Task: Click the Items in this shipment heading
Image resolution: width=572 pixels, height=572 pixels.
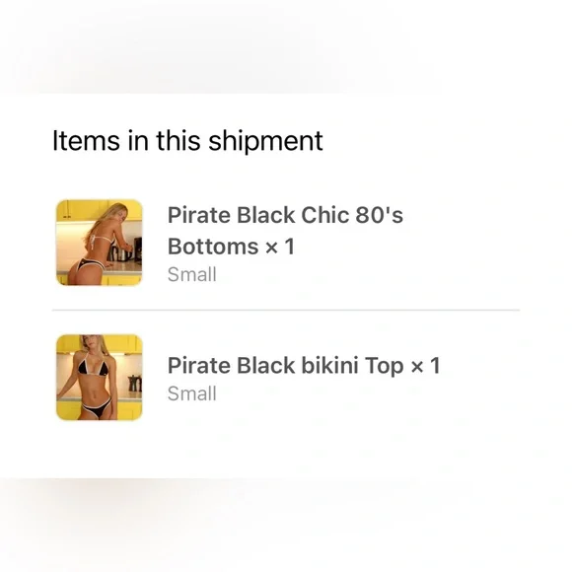Action: coord(187,141)
